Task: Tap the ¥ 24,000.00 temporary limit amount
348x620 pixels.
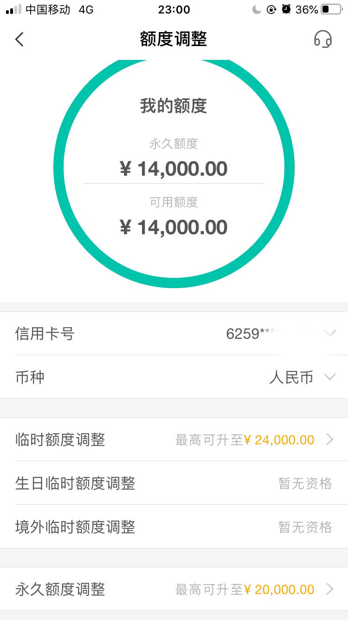Action: click(x=279, y=440)
